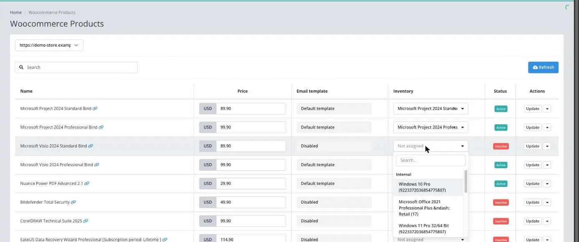Click the products Search field
579x242 pixels.
(x=76, y=67)
